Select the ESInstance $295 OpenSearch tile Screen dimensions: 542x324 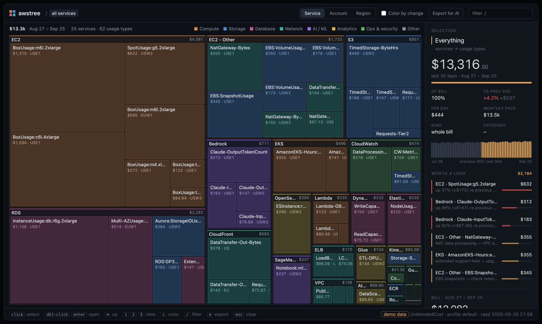pos(292,228)
